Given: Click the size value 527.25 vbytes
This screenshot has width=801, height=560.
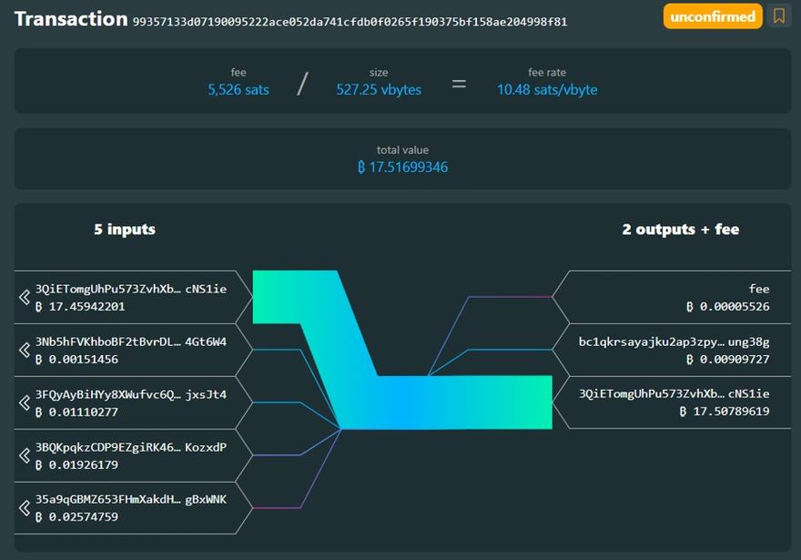Looking at the screenshot, I should (379, 89).
